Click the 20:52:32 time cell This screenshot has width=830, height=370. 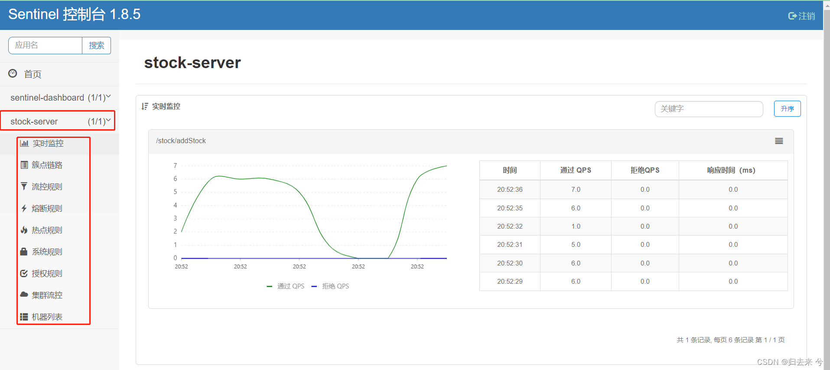coord(510,226)
